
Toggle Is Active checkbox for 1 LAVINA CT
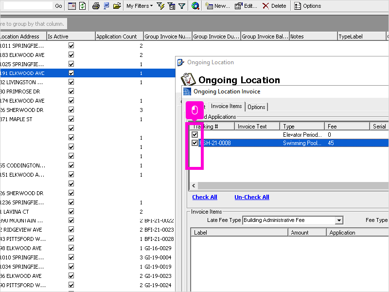[x=71, y=211]
